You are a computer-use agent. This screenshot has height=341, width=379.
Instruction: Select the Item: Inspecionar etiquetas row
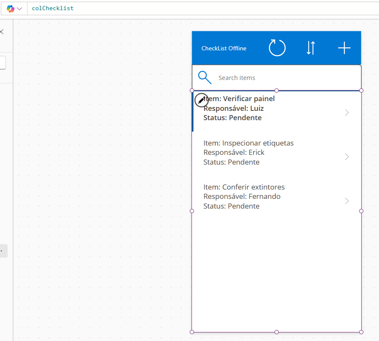pyautogui.click(x=249, y=143)
